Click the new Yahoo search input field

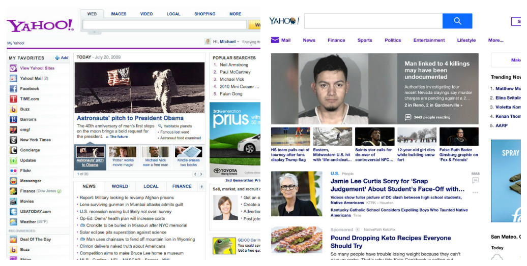[373, 21]
